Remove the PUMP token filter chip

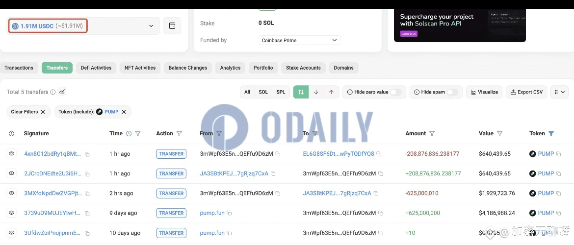click(x=124, y=112)
